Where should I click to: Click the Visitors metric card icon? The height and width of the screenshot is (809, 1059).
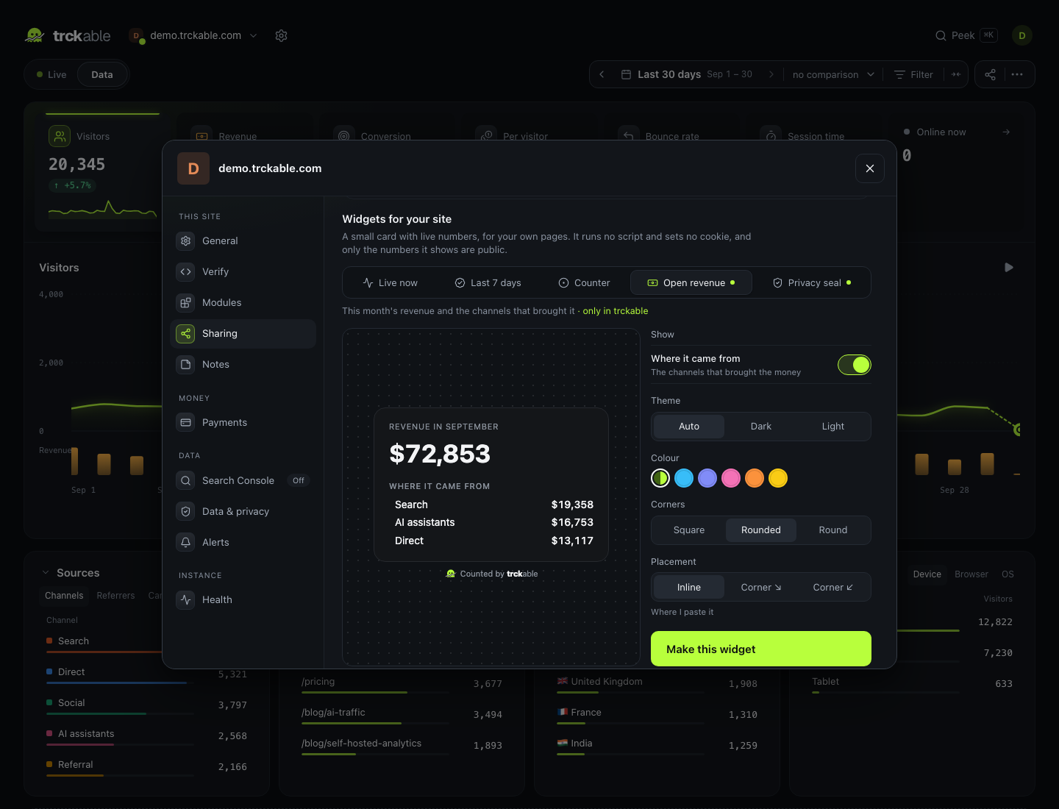pos(60,136)
